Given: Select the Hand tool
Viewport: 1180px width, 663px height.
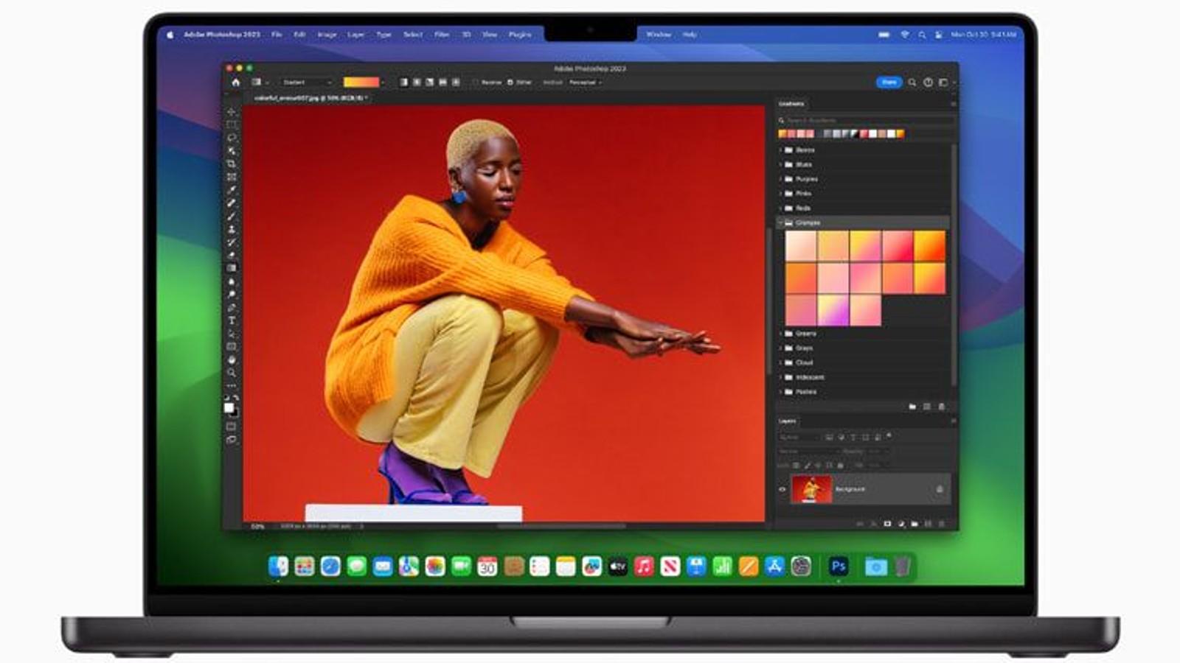Looking at the screenshot, I should tap(232, 359).
